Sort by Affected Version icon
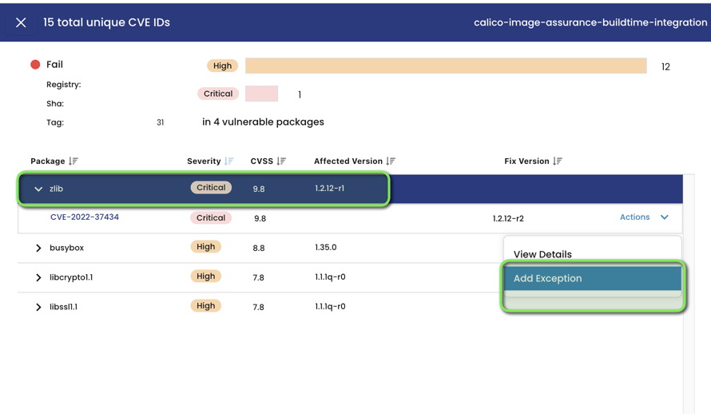The image size is (711, 414). point(391,161)
